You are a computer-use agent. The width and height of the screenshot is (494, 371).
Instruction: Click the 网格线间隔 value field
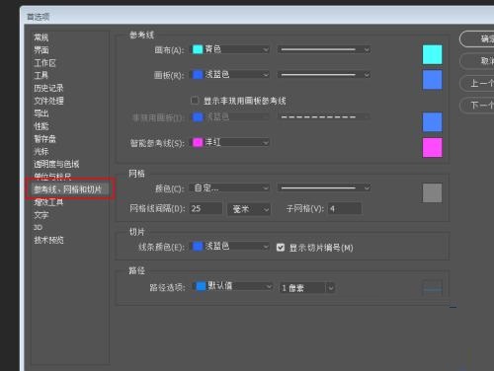pos(206,209)
